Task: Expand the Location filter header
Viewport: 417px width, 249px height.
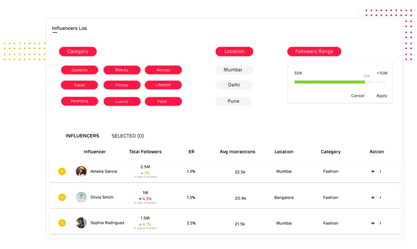Action: (234, 52)
